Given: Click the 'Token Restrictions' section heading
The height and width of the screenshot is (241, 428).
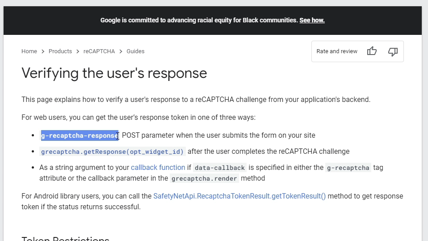Looking at the screenshot, I should [x=66, y=239].
